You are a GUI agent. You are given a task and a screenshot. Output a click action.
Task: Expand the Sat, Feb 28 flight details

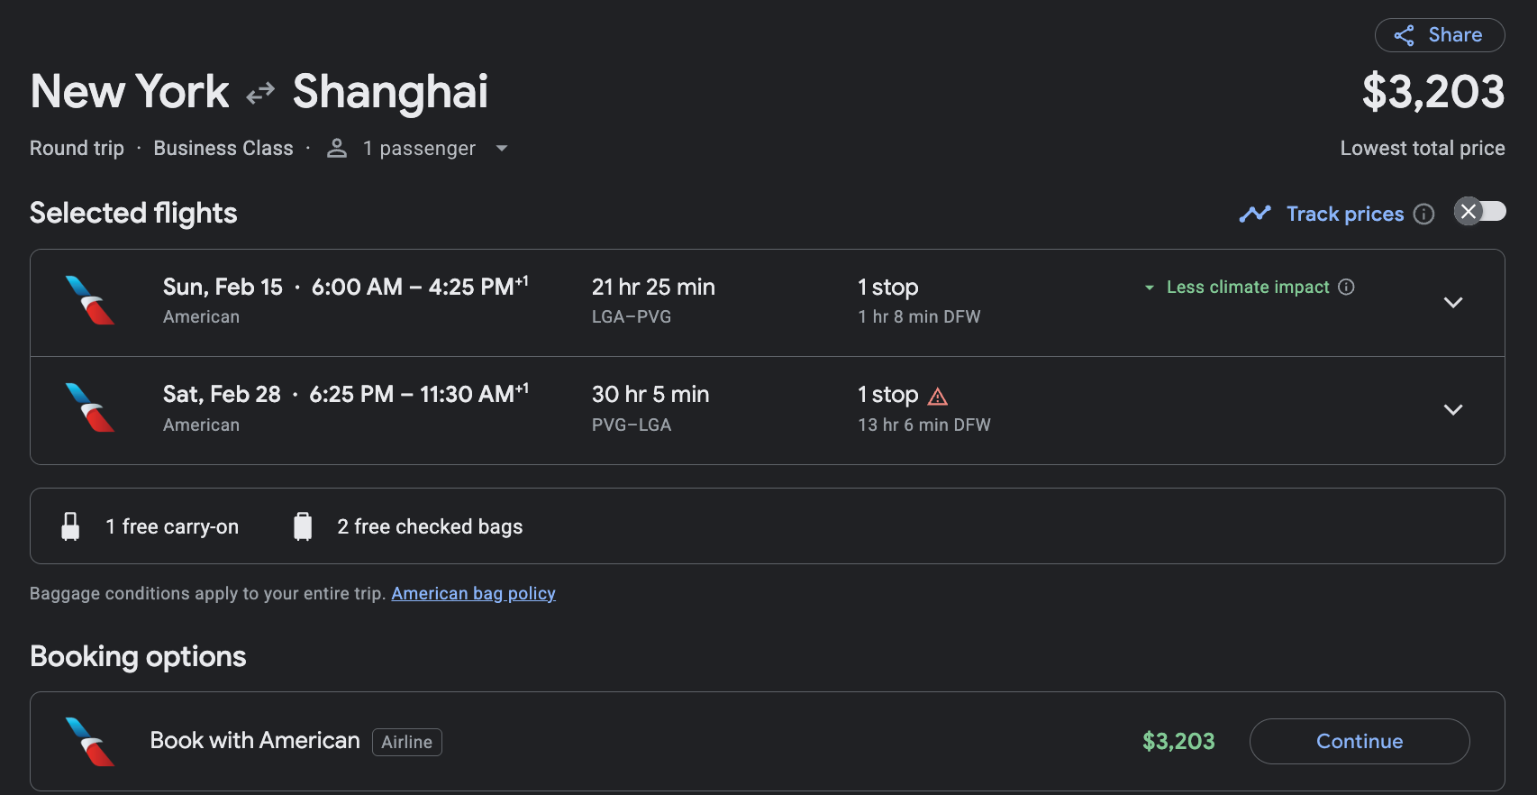(x=1452, y=409)
